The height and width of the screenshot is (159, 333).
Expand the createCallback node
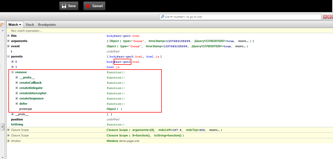[x=17, y=83]
